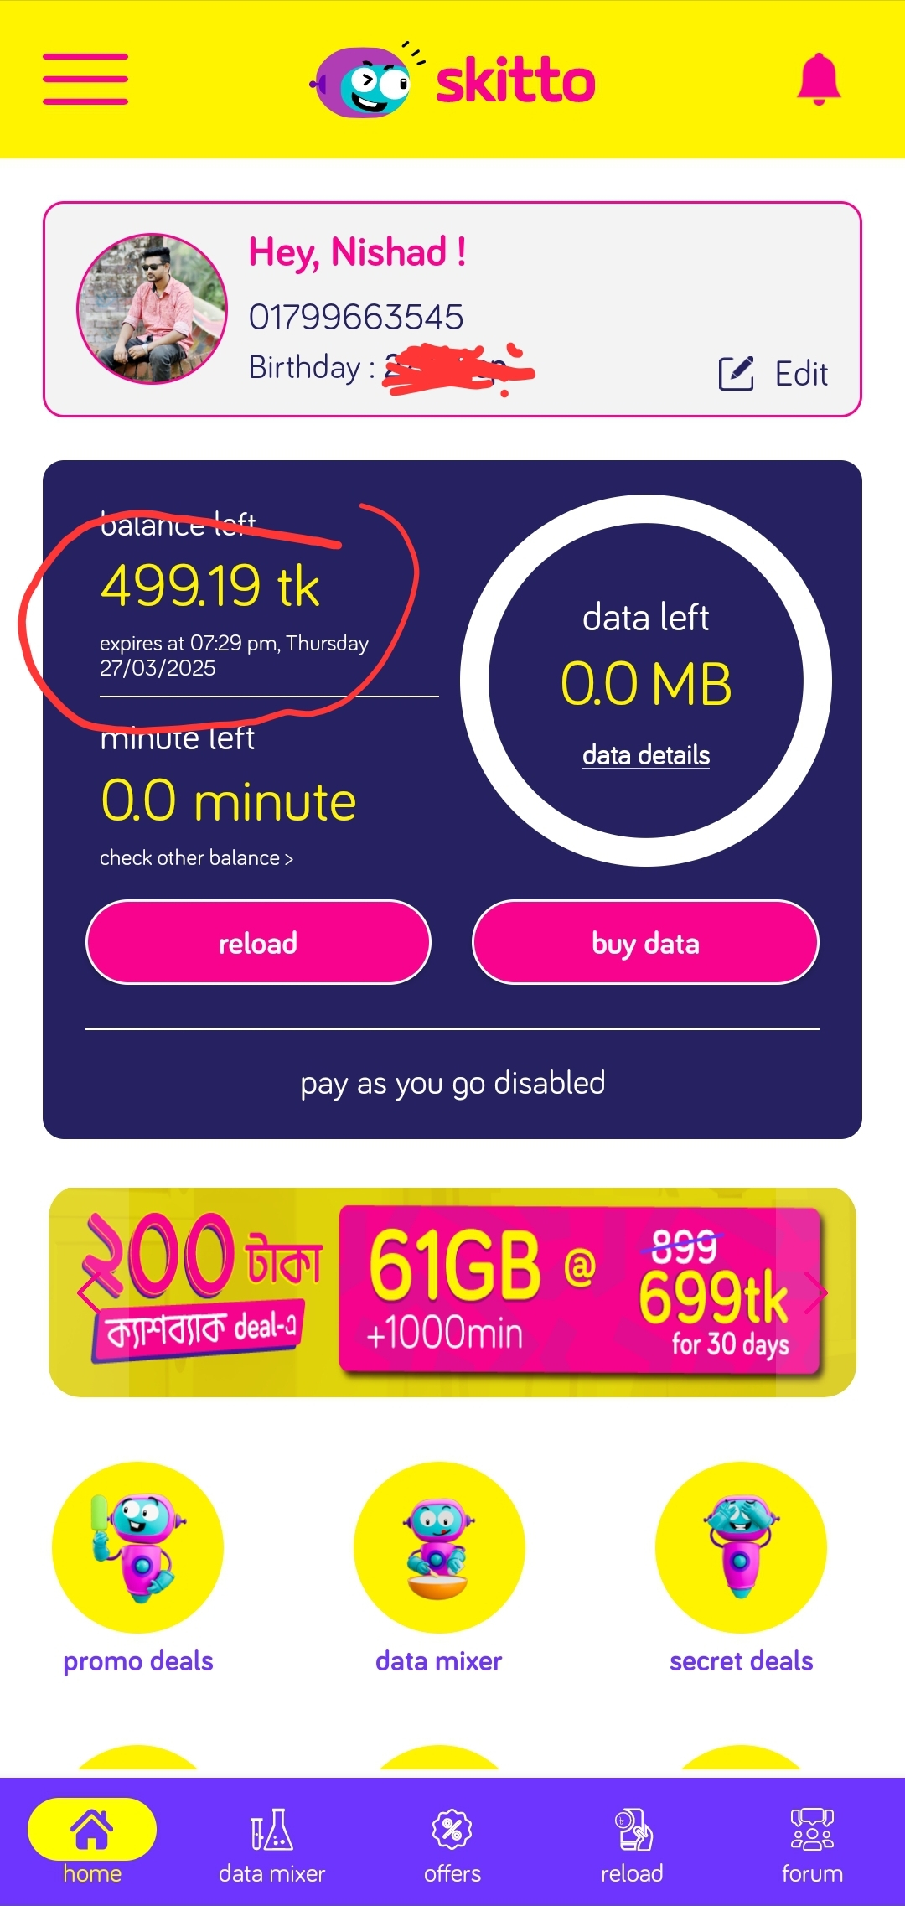Screen dimensions: 905x1906
Task: Click the buy data button
Action: click(645, 942)
